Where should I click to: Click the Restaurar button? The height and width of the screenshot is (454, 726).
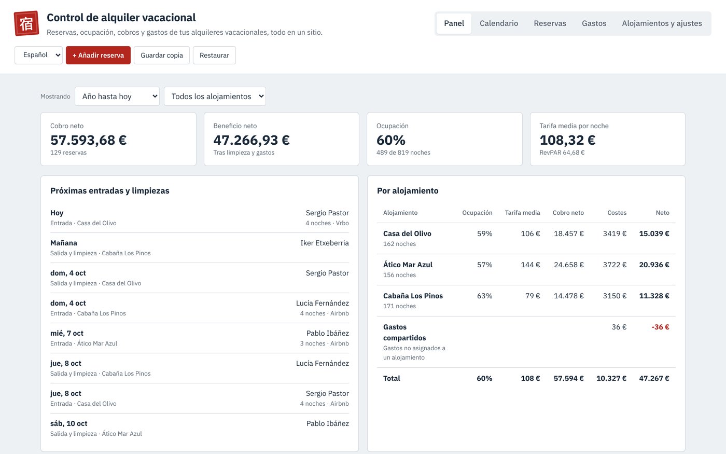[x=214, y=55]
